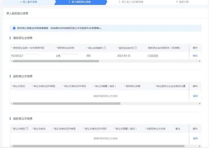Click left scroll arrow of 股权转让方信息 table
Image resolution: width=209 pixels, height=148 pixels.
11,103
